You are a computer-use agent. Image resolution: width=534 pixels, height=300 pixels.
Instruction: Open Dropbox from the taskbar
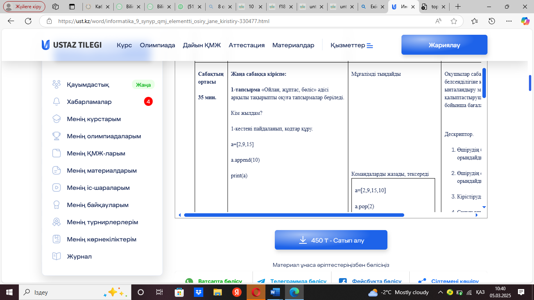point(199,292)
